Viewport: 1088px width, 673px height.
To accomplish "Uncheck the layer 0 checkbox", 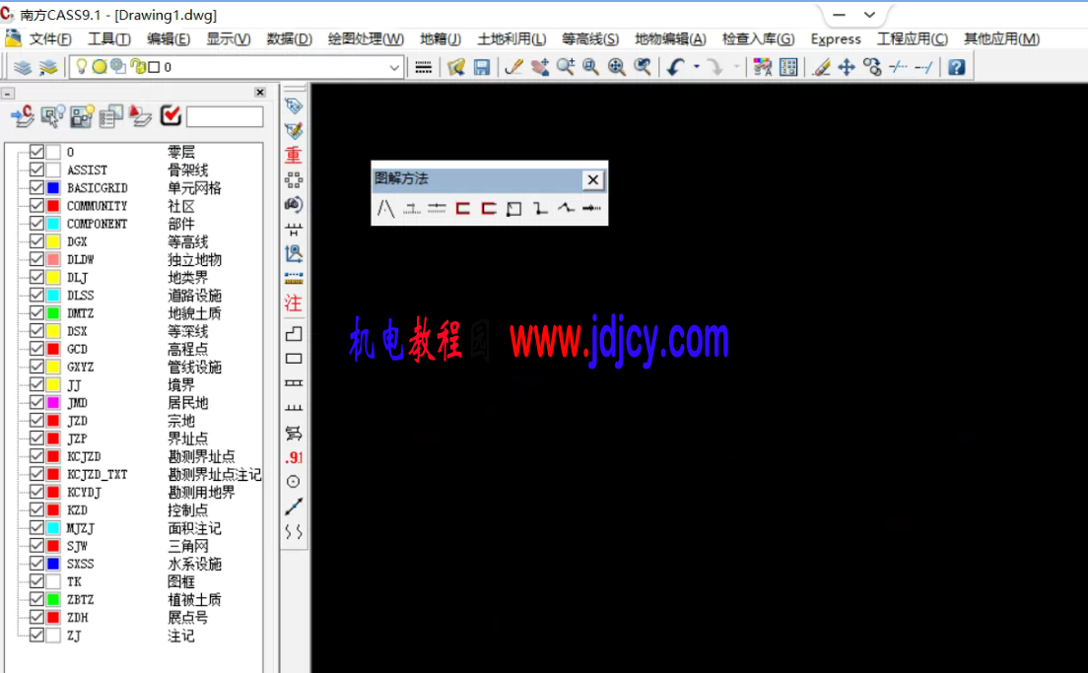I will point(36,151).
